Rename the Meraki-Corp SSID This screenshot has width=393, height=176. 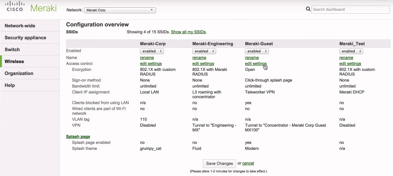[147, 58]
